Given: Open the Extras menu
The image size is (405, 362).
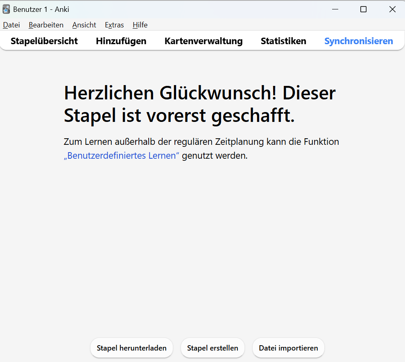Looking at the screenshot, I should (x=114, y=25).
